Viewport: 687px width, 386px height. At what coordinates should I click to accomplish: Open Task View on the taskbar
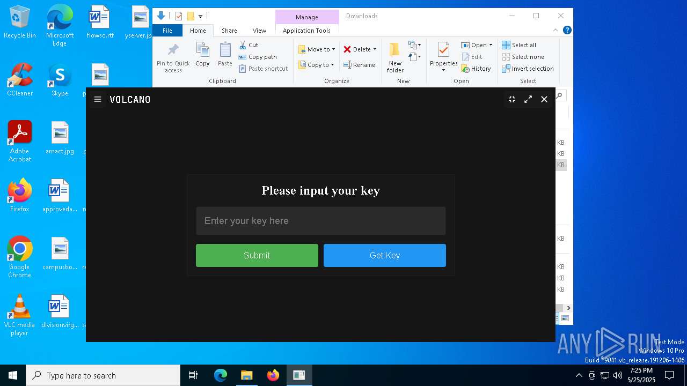click(193, 375)
